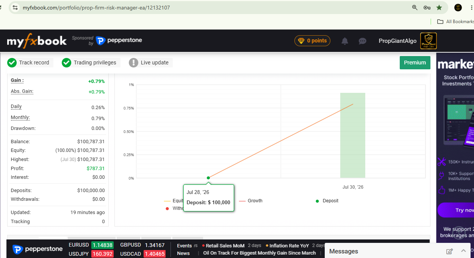The width and height of the screenshot is (474, 258).
Task: Open the Events ticker label
Action: (x=185, y=245)
